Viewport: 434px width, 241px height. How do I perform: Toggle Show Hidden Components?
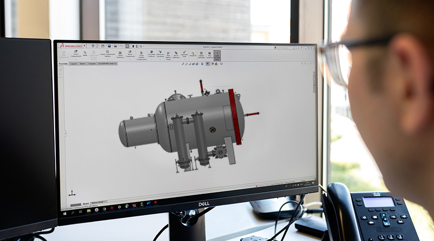point(141,55)
